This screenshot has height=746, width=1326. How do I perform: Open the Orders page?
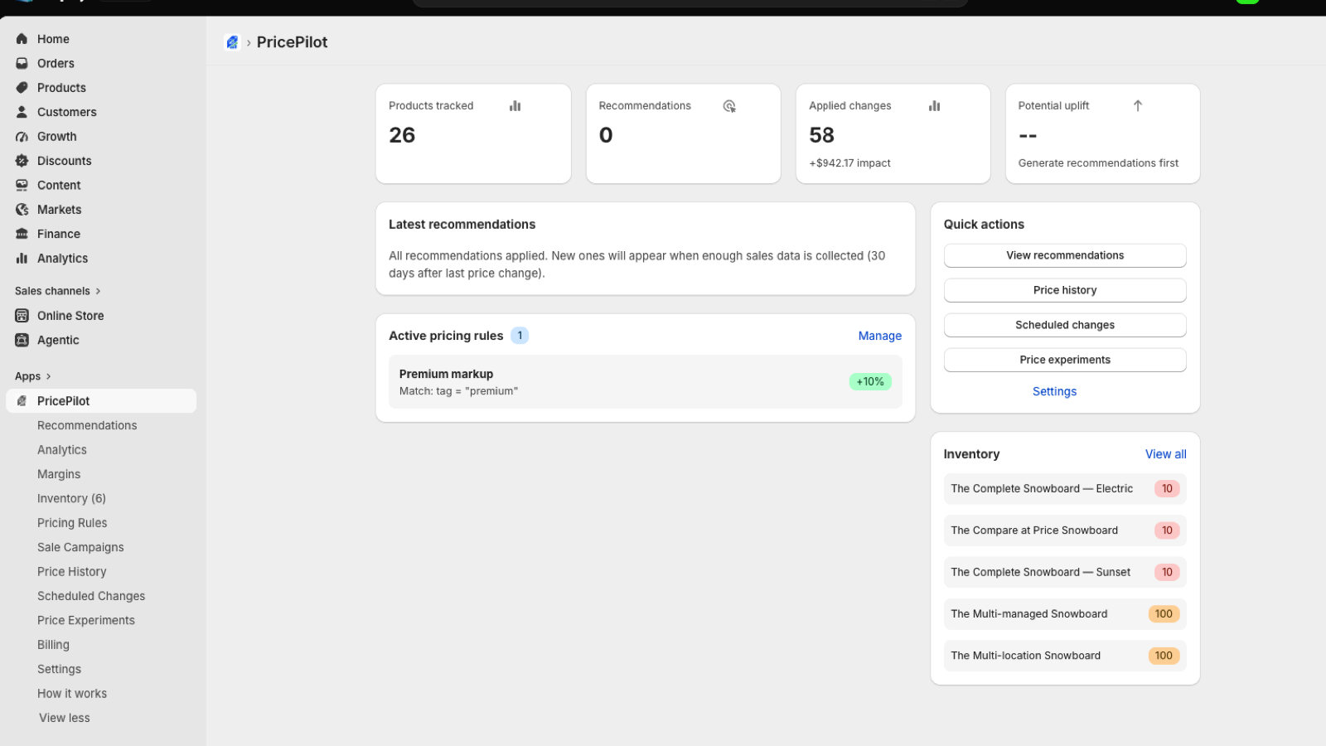pos(56,63)
